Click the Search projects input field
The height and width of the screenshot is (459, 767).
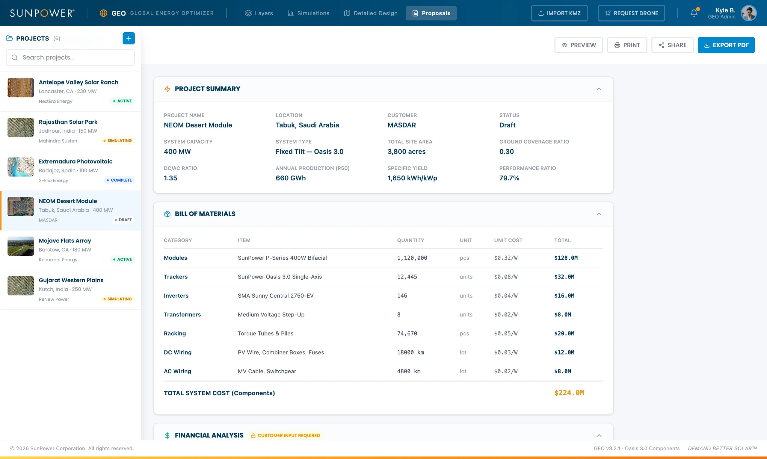pyautogui.click(x=70, y=57)
